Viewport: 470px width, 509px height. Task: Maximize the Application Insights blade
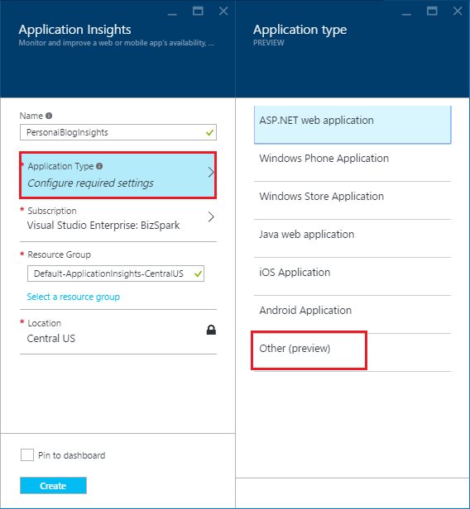[x=198, y=11]
